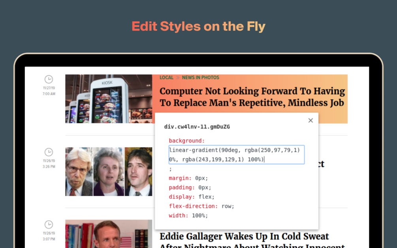Open the Computer Not Looking Forward headline
This screenshot has height=248, width=397.
pos(252,97)
